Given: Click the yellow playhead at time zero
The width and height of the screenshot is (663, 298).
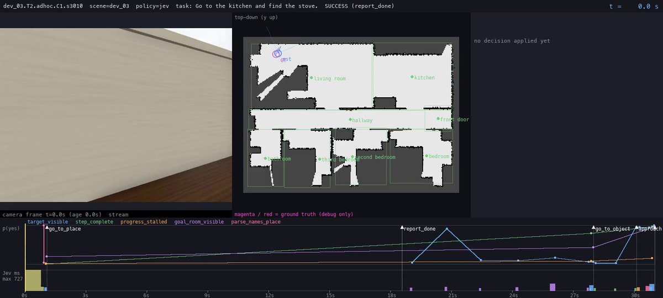Looking at the screenshot, I should pyautogui.click(x=25, y=257).
